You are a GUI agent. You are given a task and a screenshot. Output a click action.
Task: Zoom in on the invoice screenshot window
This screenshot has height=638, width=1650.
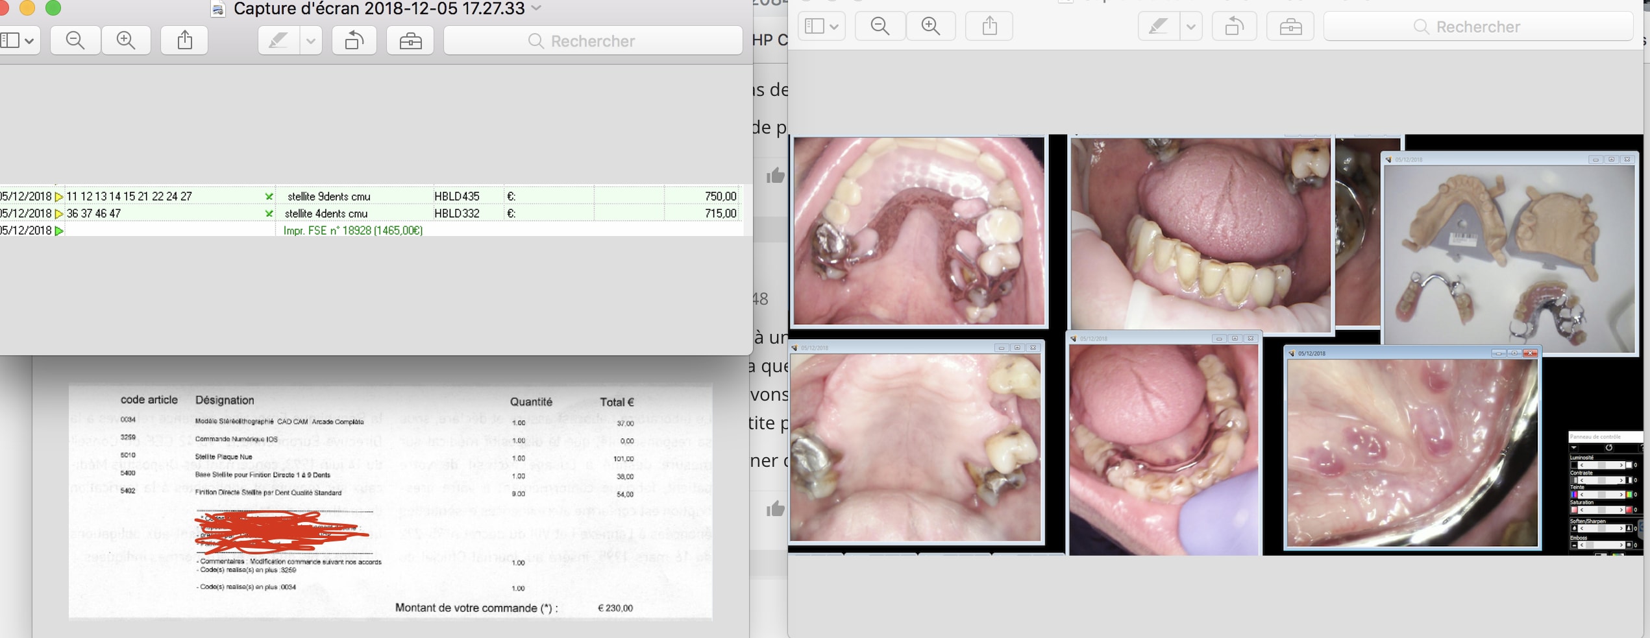(126, 41)
